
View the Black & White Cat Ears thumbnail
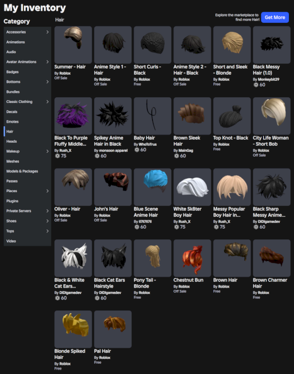[x=73, y=258]
